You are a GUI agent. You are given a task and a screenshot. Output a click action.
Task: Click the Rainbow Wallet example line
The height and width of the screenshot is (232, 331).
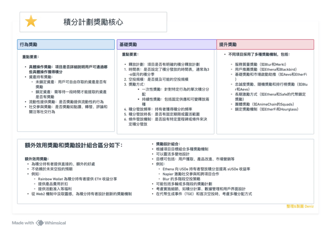pos(77,179)
